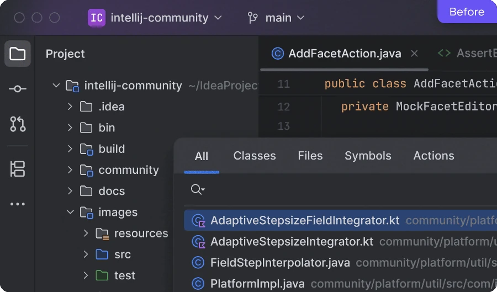
Task: Click the Before label button
Action: 467,12
